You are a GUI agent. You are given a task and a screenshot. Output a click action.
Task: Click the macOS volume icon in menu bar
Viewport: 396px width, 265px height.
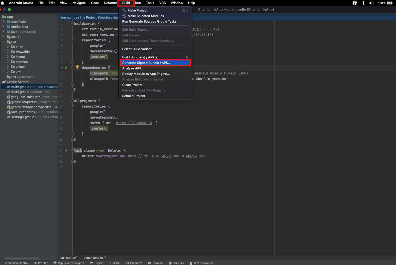click(371, 3)
